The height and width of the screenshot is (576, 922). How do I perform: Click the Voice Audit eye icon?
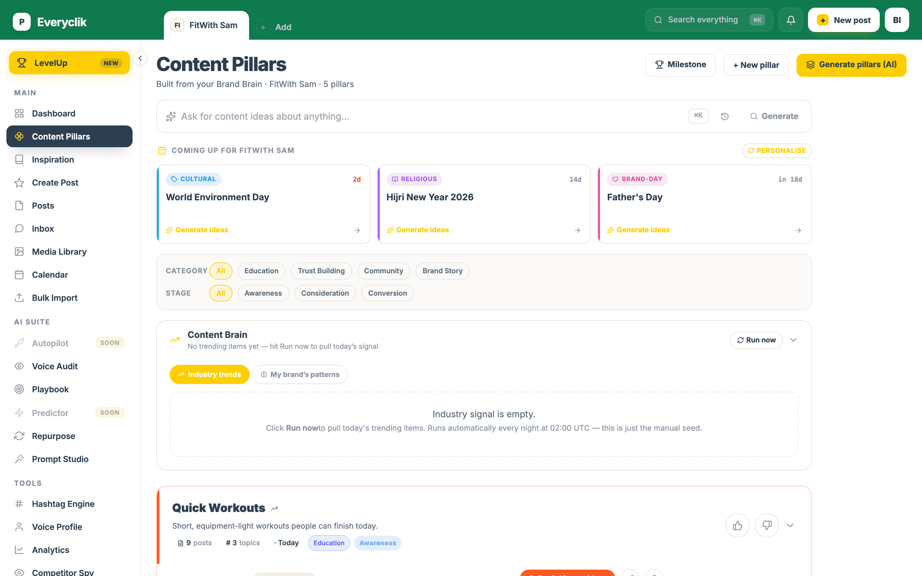pyautogui.click(x=19, y=366)
